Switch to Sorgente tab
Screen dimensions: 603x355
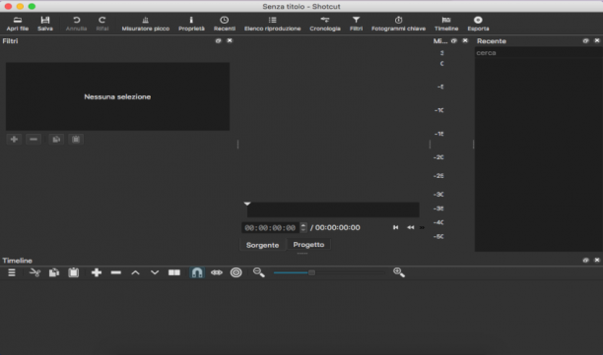click(262, 245)
